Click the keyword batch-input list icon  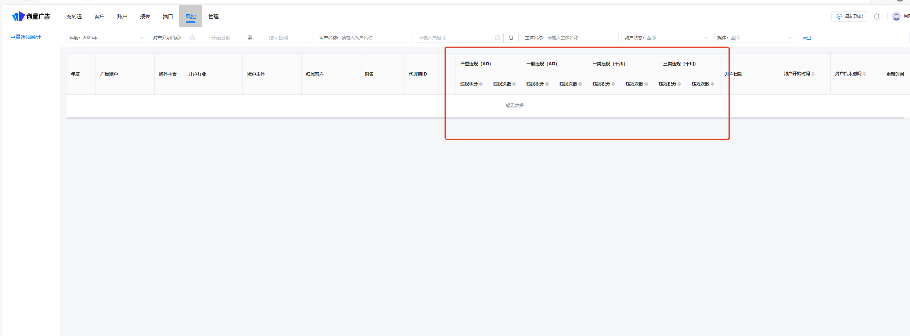[x=497, y=38]
